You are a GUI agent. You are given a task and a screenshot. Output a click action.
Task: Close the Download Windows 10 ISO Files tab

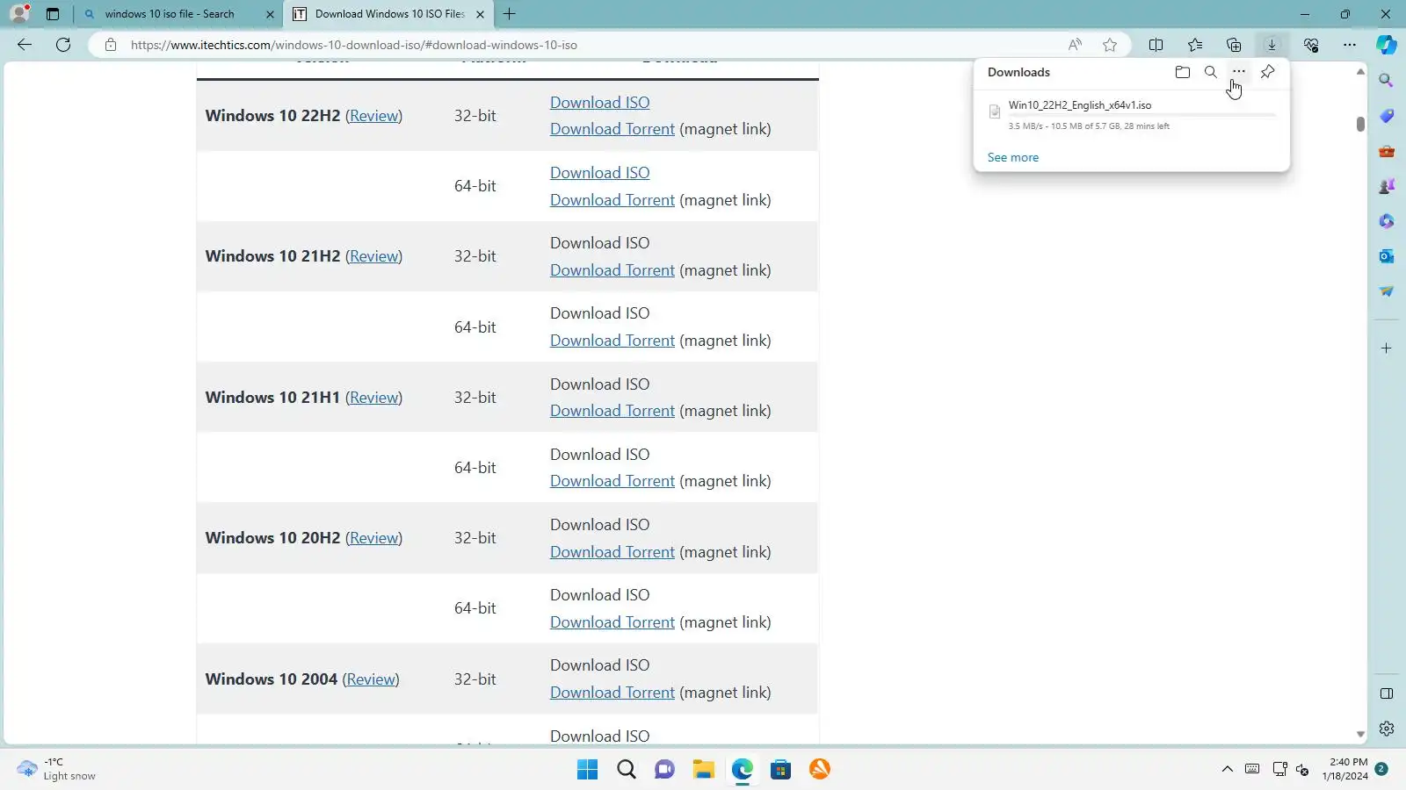tap(480, 14)
